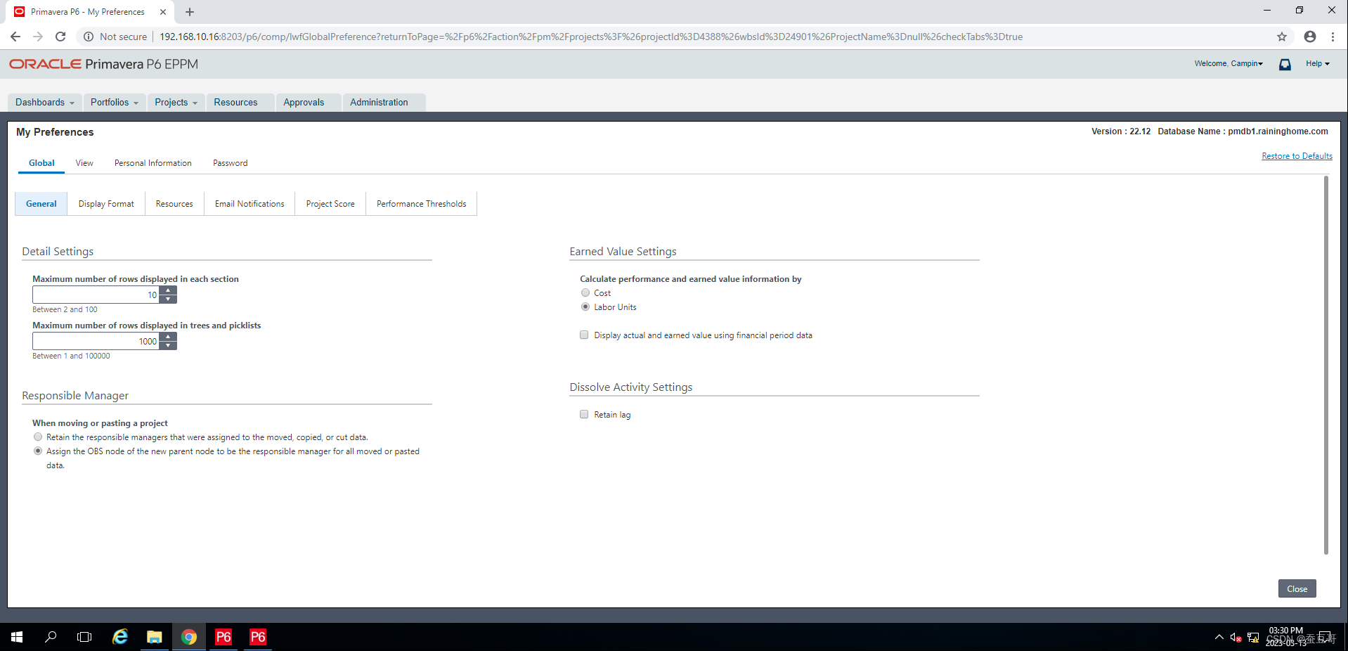This screenshot has height=651, width=1348.
Task: Open the Performance Thresholds tab
Action: coord(420,203)
